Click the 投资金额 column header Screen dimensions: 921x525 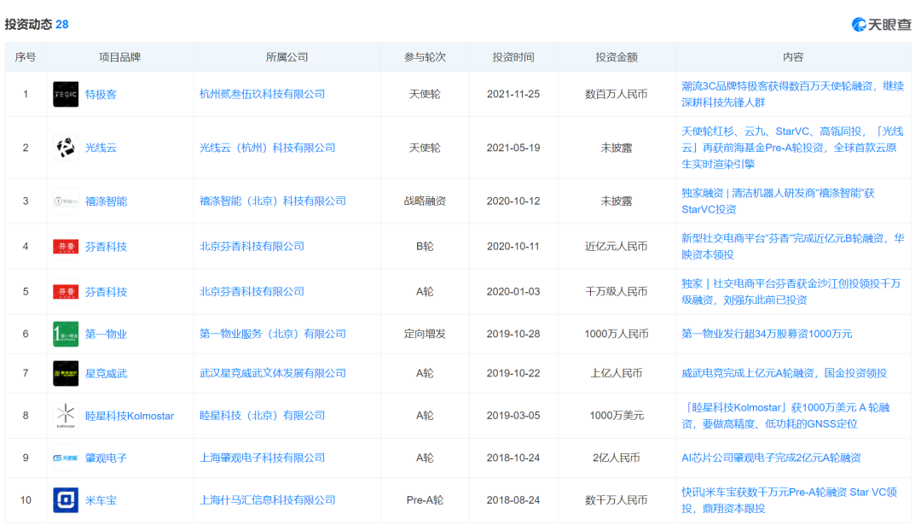click(x=617, y=57)
